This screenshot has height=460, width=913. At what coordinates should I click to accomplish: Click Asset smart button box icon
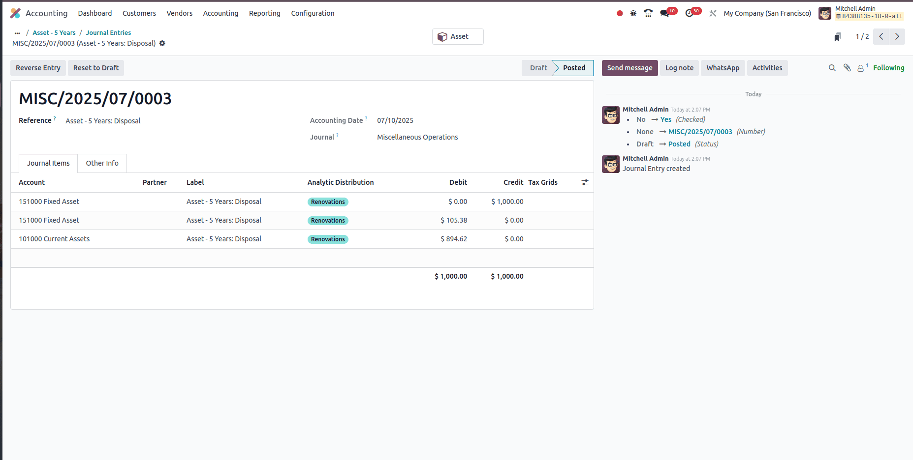tap(442, 37)
